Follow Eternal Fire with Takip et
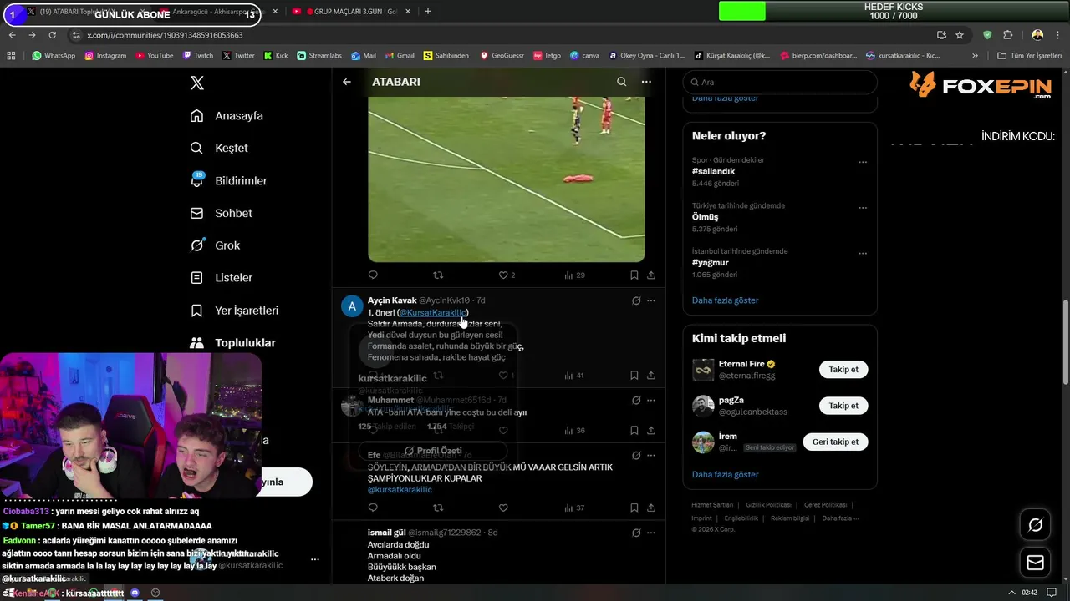The image size is (1070, 601). [x=843, y=370]
